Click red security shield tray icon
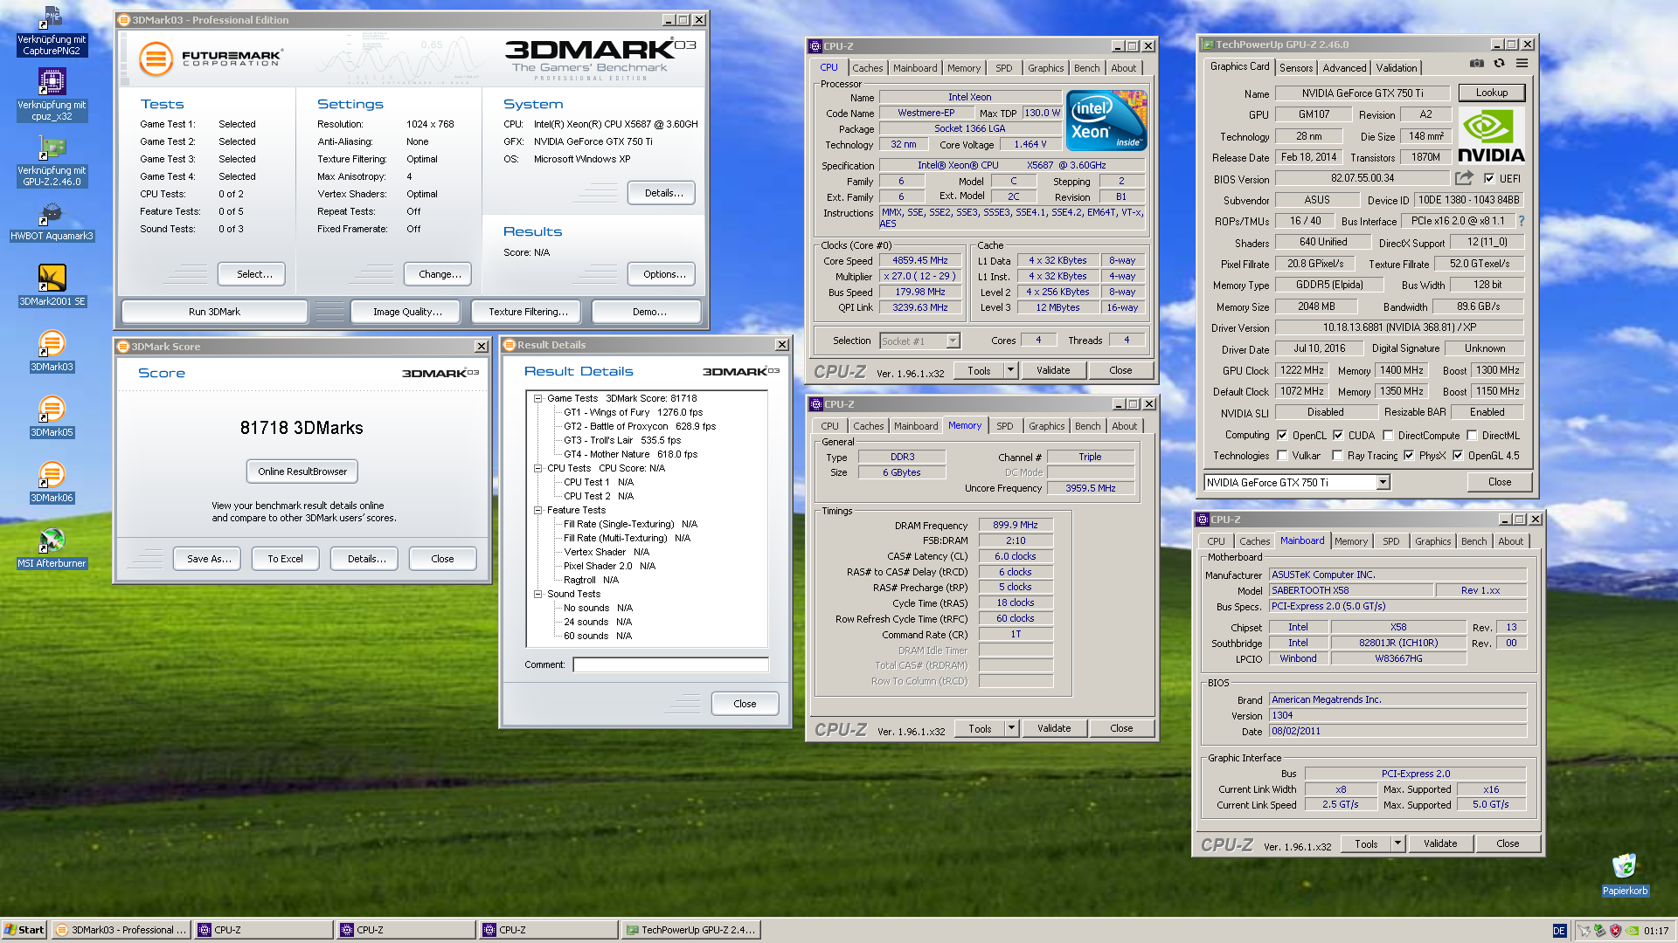1678x943 pixels. [1616, 930]
